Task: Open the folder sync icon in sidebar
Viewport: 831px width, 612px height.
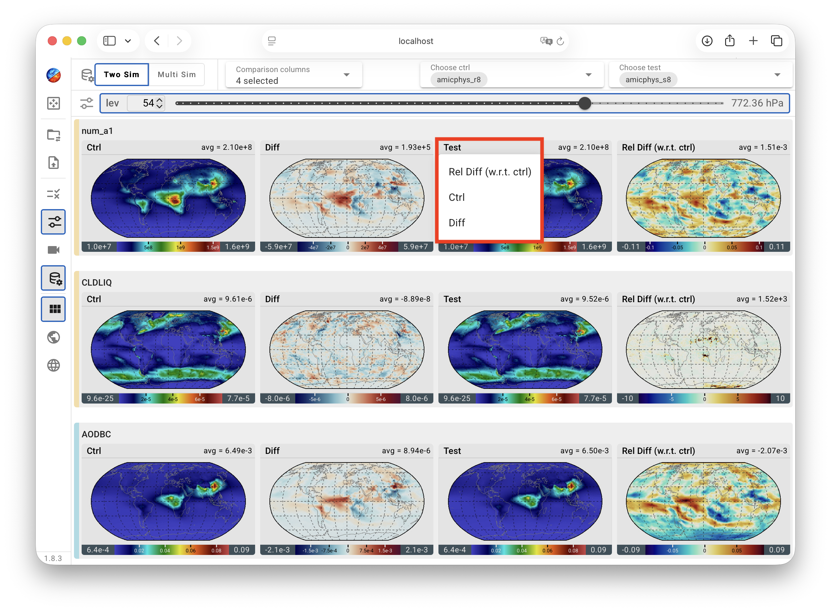Action: (x=53, y=135)
